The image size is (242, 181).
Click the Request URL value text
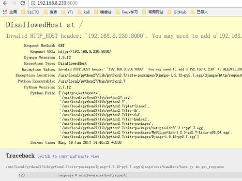point(85,51)
